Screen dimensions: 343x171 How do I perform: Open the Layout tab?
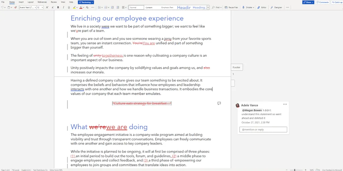point(30,2)
